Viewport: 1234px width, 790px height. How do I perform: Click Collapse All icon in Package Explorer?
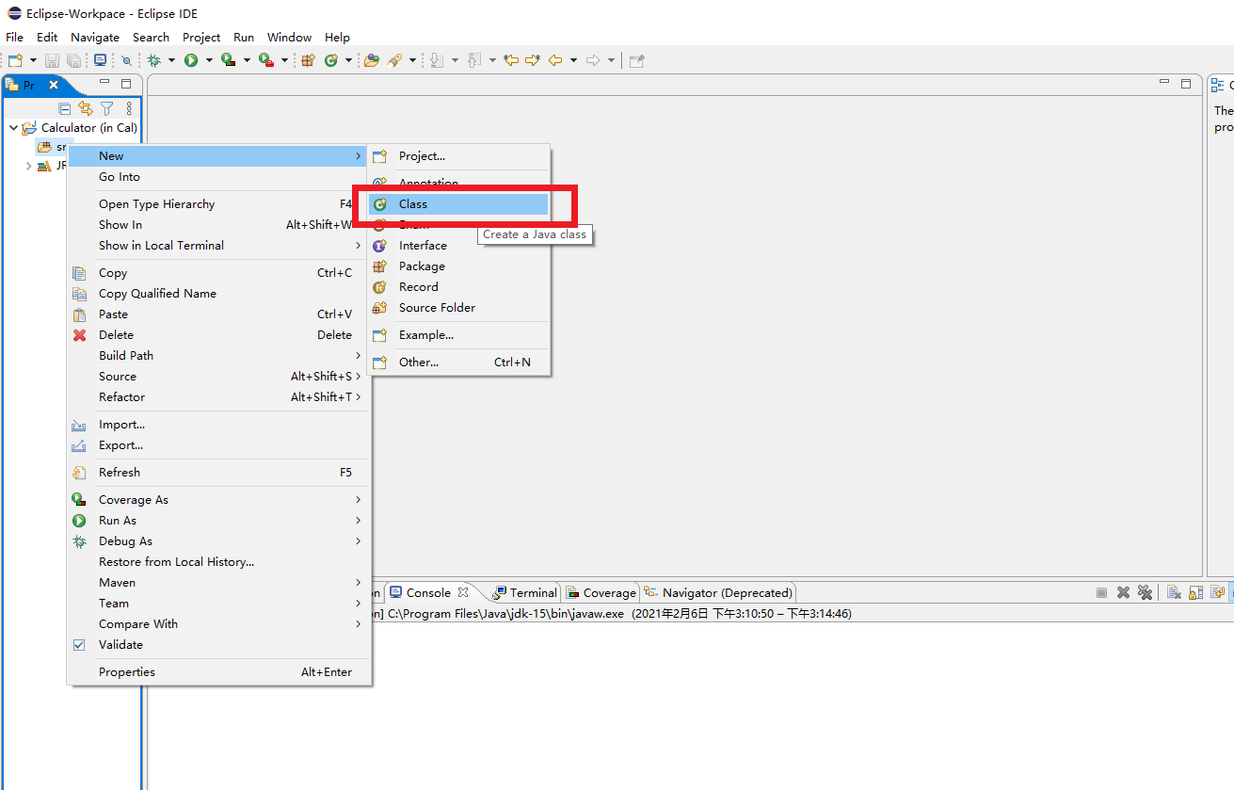[x=65, y=108]
